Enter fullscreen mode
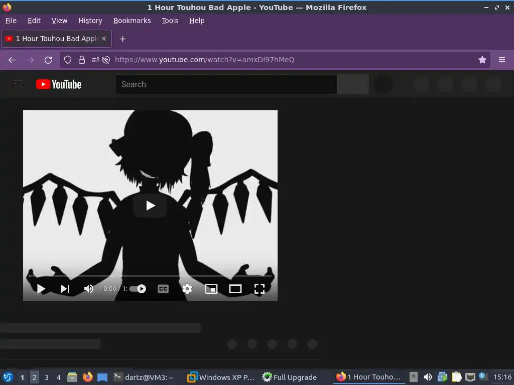Screen dimensions: 514x385 pyautogui.click(x=260, y=289)
